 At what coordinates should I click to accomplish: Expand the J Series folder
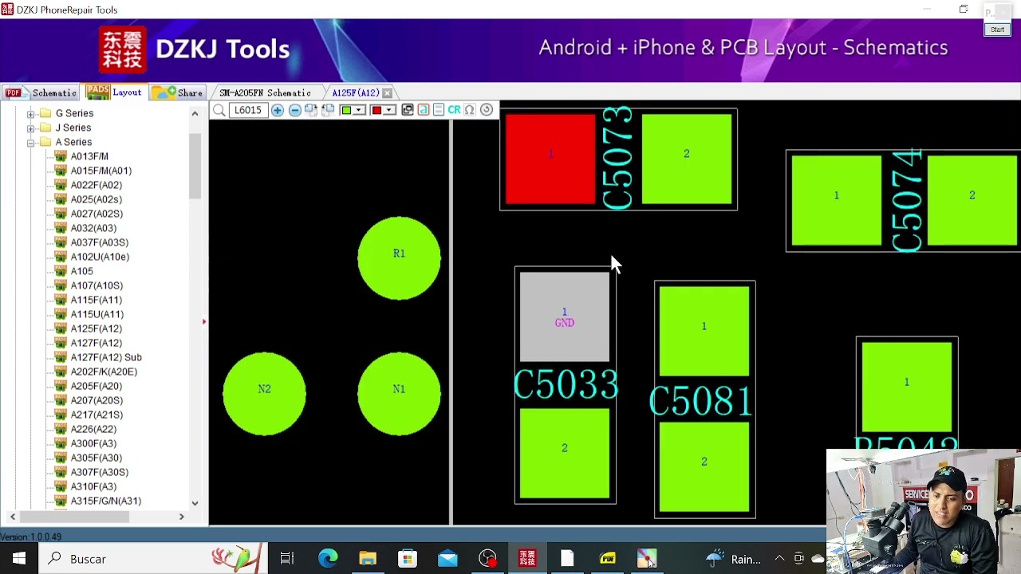(x=30, y=128)
